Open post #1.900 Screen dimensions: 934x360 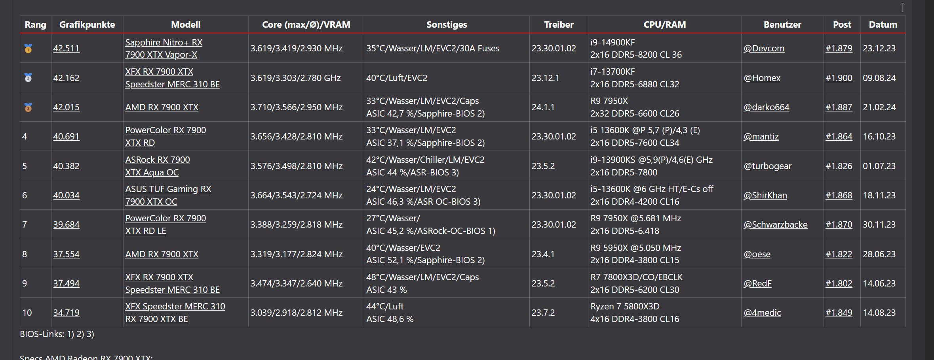coord(839,78)
